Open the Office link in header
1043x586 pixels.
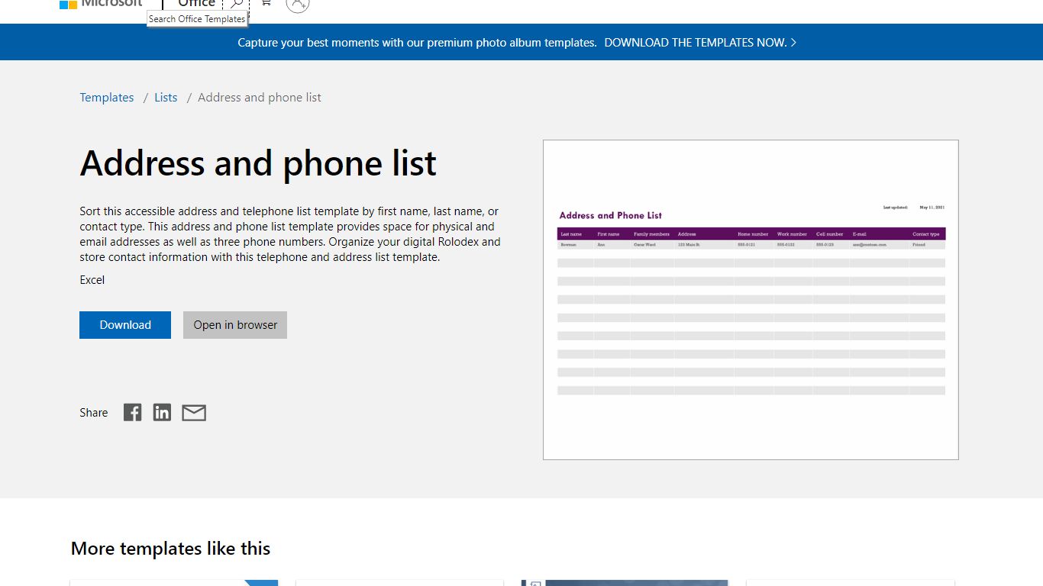(196, 3)
